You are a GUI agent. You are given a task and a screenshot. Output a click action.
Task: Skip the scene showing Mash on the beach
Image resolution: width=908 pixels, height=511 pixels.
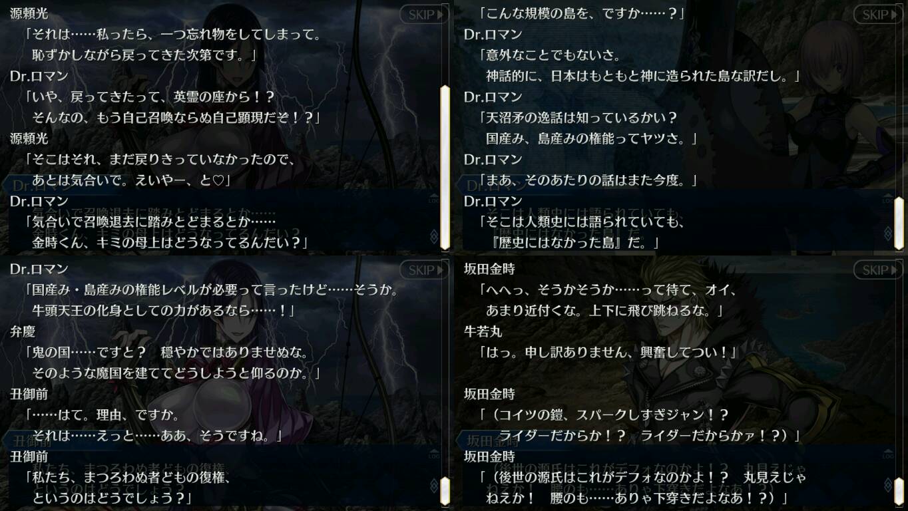(x=877, y=15)
